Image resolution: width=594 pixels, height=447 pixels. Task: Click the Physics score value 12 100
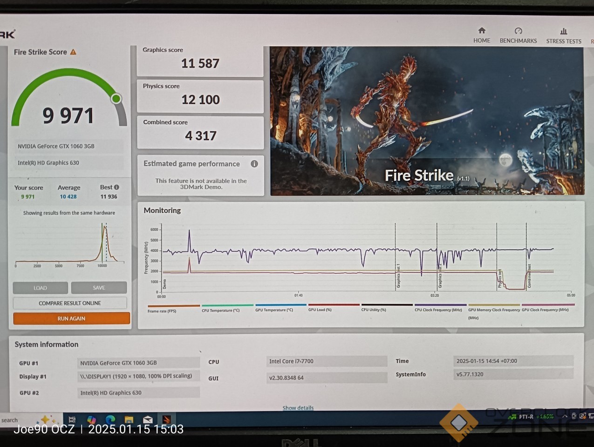(x=200, y=100)
